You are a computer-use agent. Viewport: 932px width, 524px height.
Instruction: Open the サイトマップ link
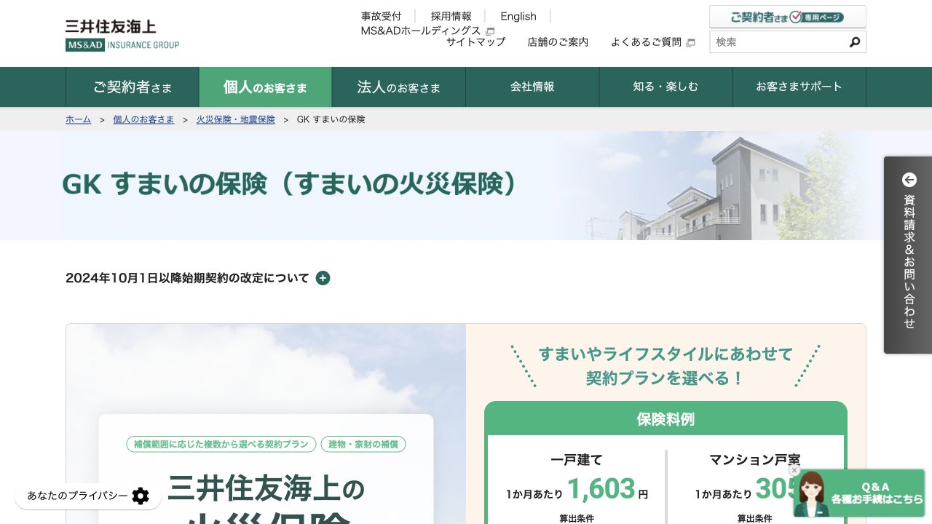tap(475, 42)
